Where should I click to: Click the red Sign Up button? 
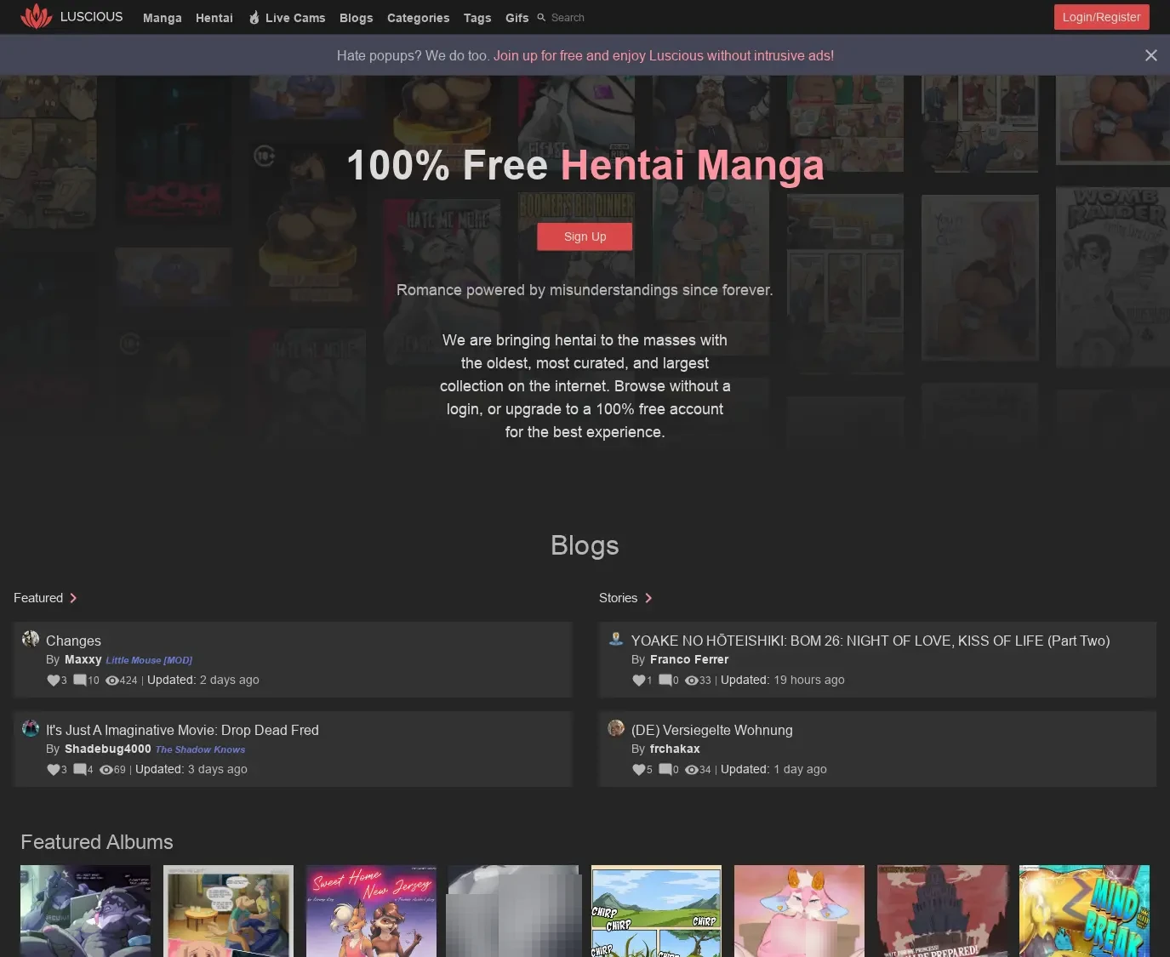click(x=585, y=236)
